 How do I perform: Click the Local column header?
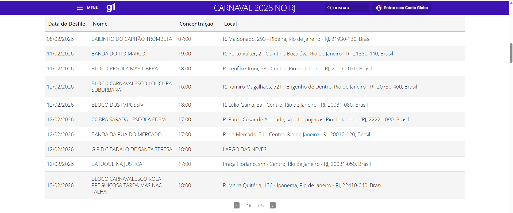point(230,24)
